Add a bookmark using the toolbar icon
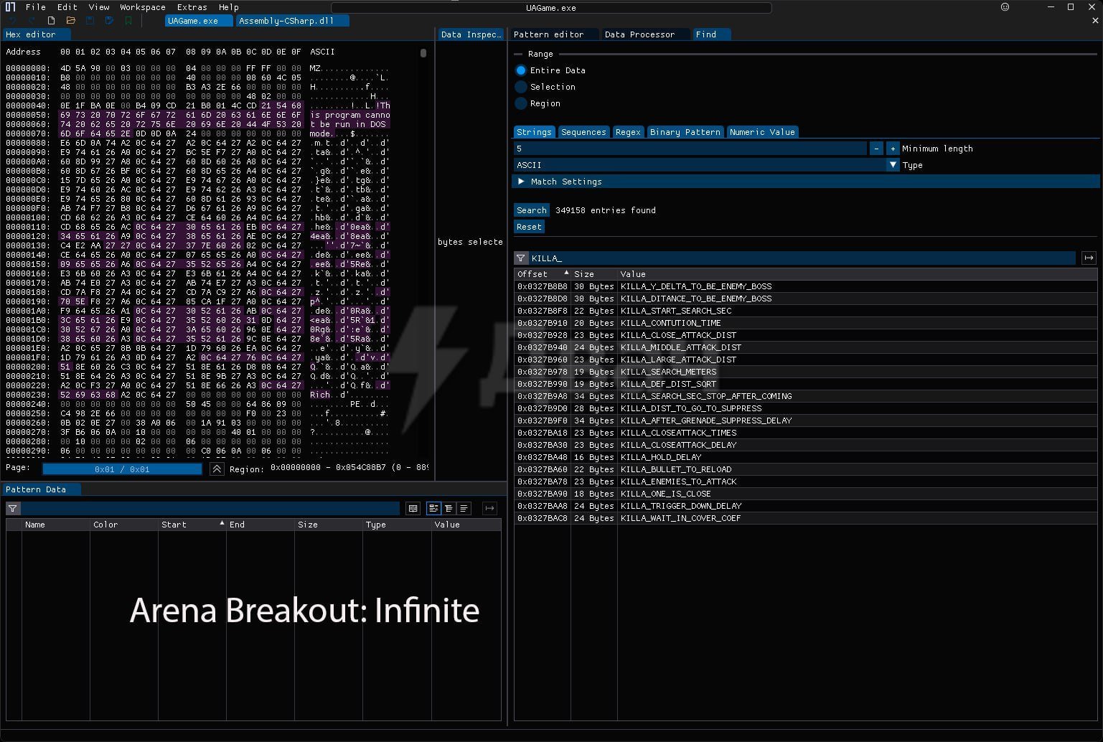1103x742 pixels. point(128,21)
